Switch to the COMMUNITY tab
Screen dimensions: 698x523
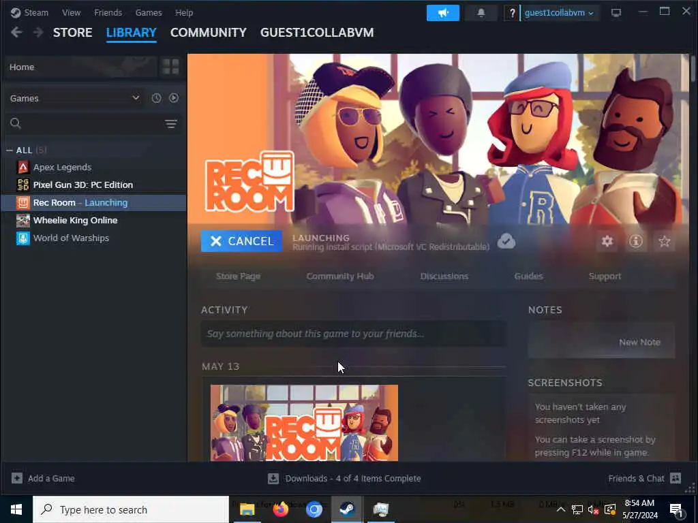pyautogui.click(x=209, y=33)
